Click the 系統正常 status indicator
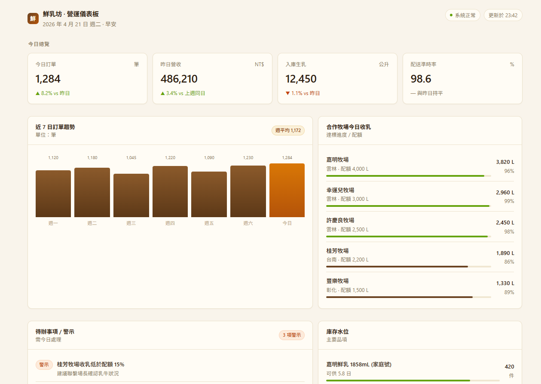The width and height of the screenshot is (541, 384). (x=462, y=15)
